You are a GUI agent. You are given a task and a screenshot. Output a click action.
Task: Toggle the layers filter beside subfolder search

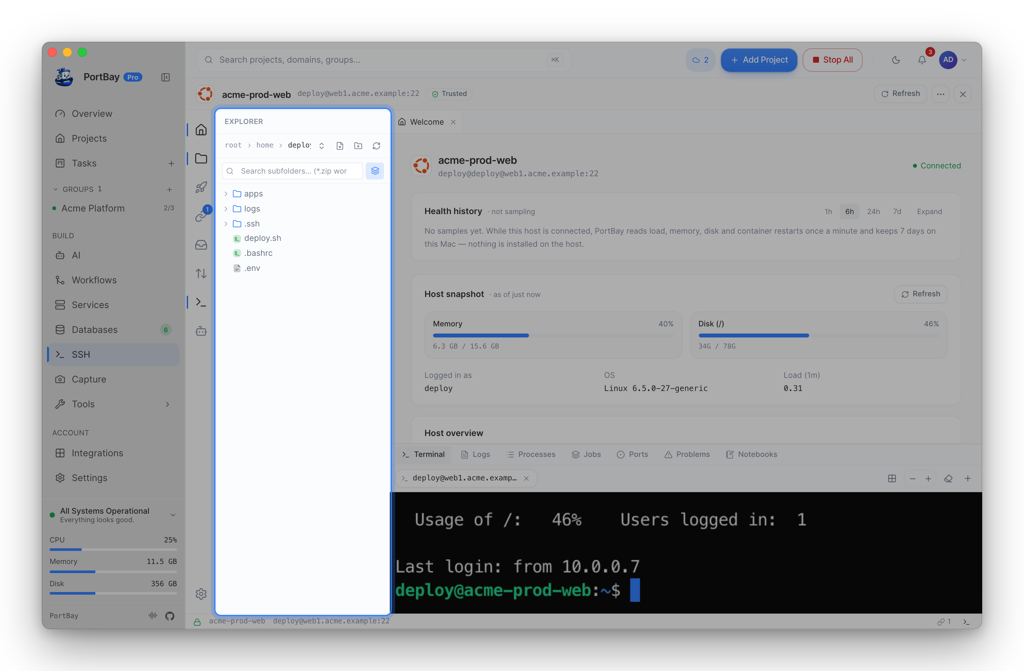375,171
